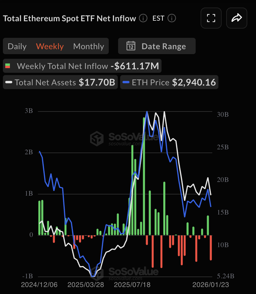The width and height of the screenshot is (256, 294).
Task: Switch to the Daily view tab
Action: coord(17,46)
